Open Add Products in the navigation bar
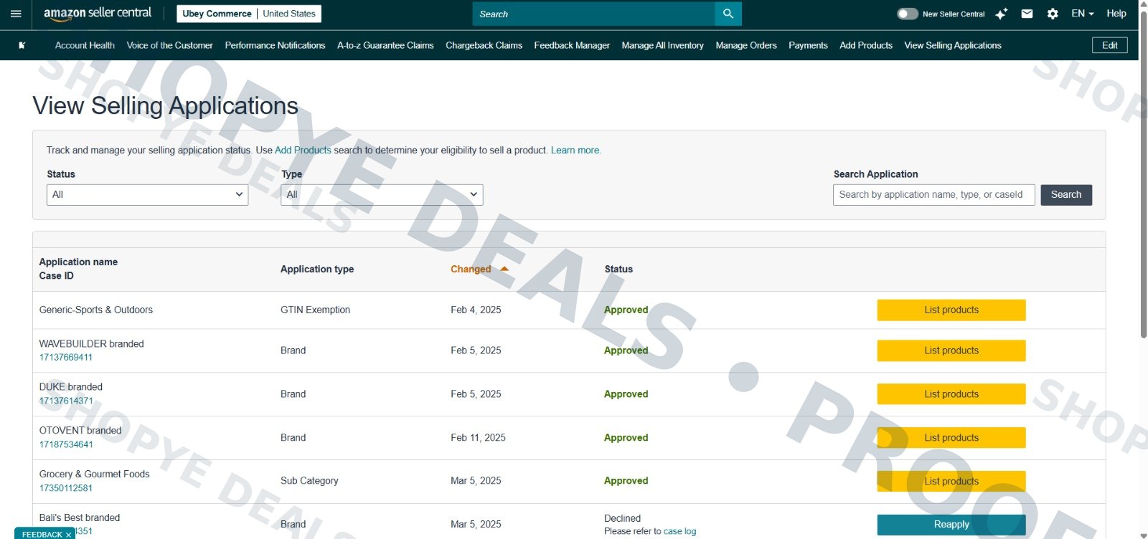Viewport: 1148px width, 539px height. pos(866,45)
